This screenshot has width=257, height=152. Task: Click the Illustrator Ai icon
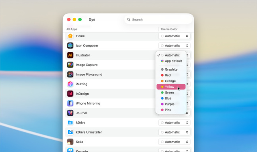point(70,55)
